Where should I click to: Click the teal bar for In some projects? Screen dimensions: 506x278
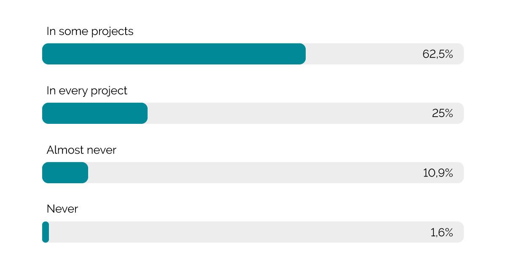174,54
